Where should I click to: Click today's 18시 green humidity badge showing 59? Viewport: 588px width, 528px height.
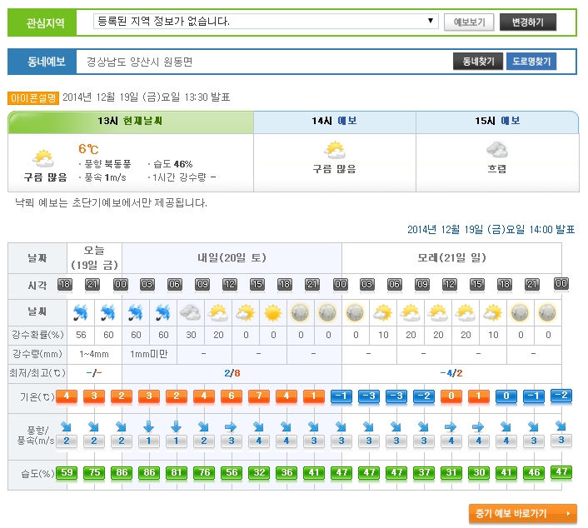[x=67, y=473]
